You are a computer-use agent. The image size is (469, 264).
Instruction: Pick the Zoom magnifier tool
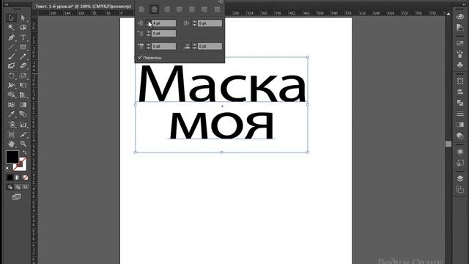[23, 144]
